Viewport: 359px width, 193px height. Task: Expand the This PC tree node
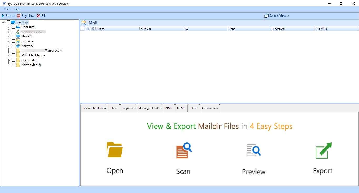8,37
